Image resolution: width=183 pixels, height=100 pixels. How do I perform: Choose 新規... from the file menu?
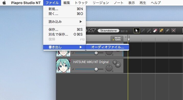65,9
